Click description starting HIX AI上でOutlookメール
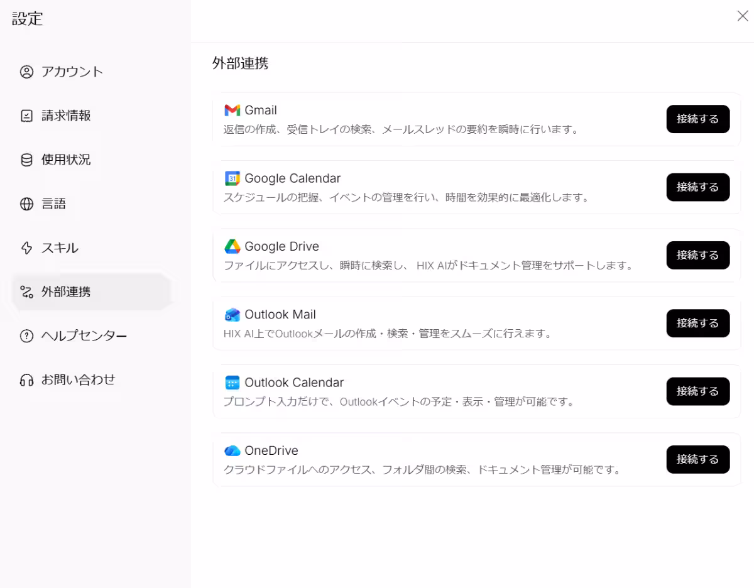This screenshot has height=588, width=754. [x=388, y=334]
